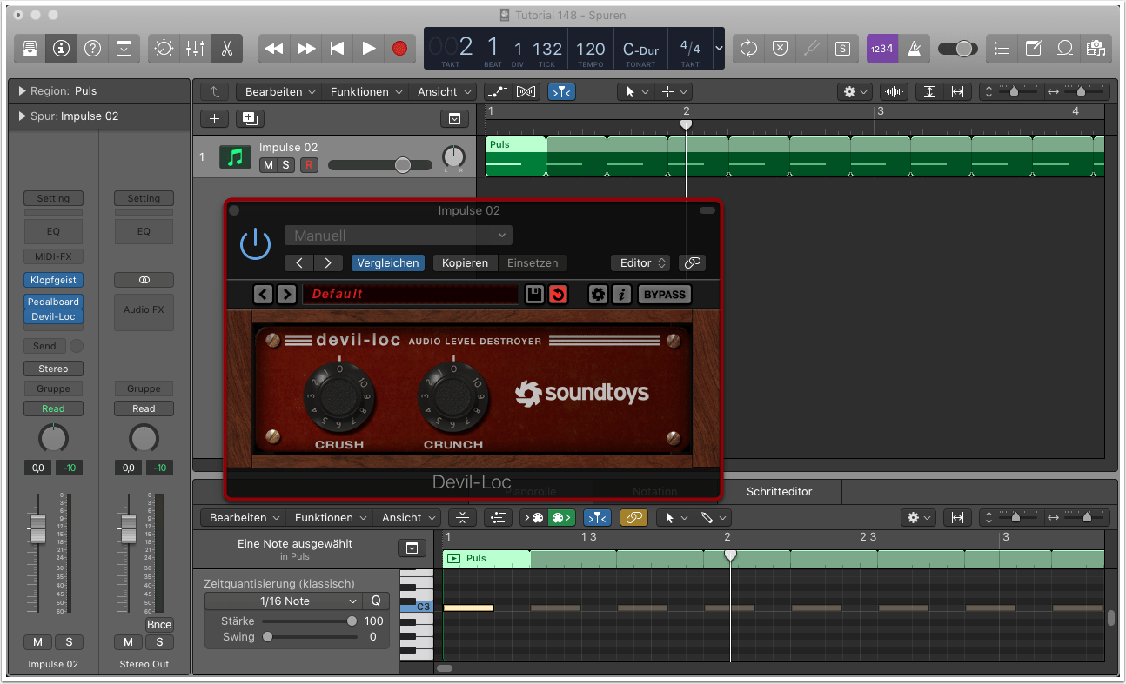The width and height of the screenshot is (1126, 684).
Task: Toggle the Devil-Loc plugin power button
Action: tap(255, 244)
